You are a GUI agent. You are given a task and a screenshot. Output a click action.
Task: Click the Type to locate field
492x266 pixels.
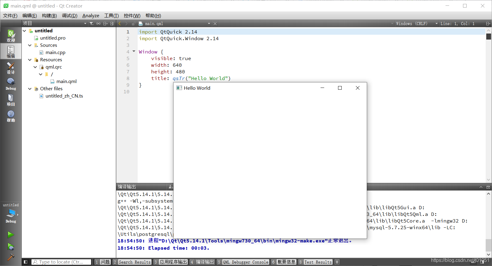point(61,262)
